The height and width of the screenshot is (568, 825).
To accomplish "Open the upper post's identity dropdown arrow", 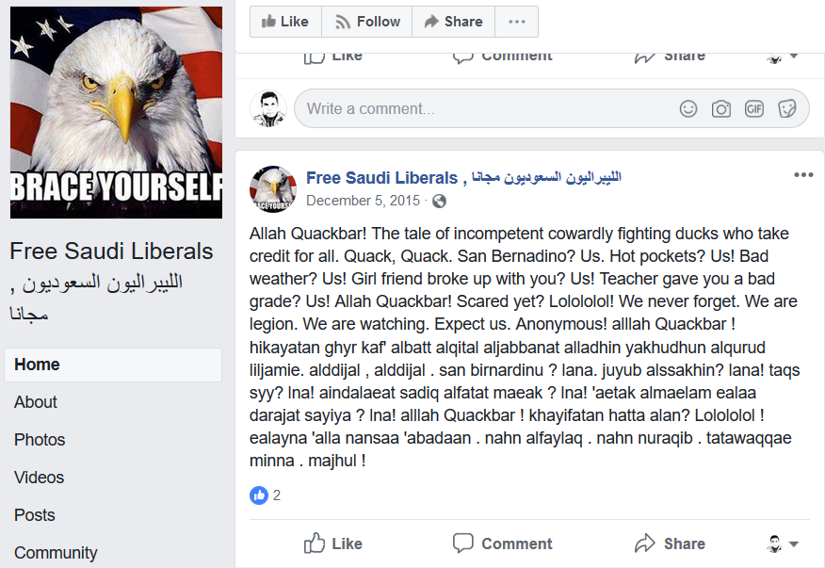I will click(783, 57).
